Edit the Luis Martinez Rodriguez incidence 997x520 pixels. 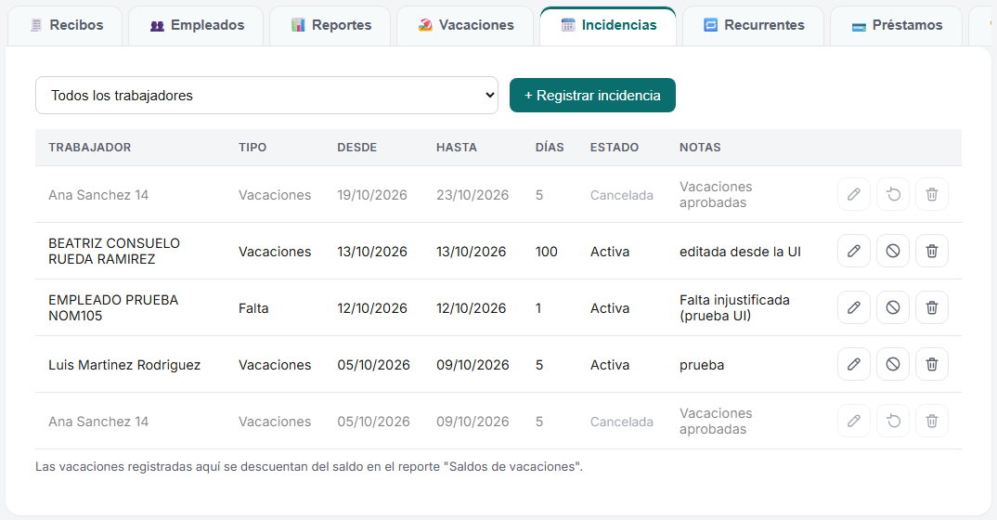tap(854, 364)
